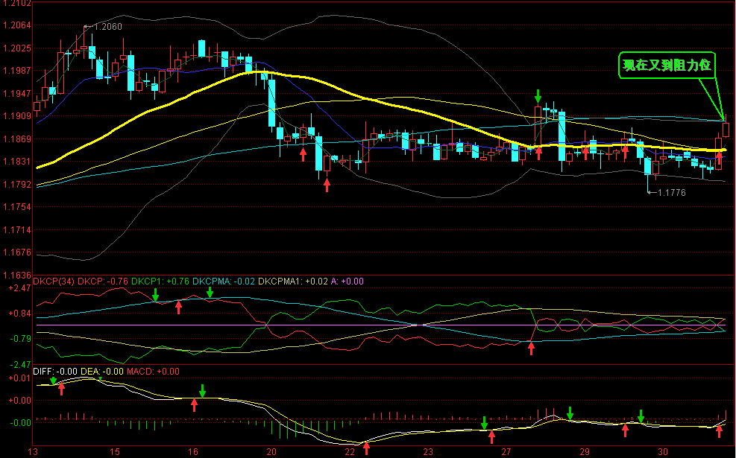Click the 1.1831 price axis label
The width and height of the screenshot is (736, 458).
[x=17, y=162]
